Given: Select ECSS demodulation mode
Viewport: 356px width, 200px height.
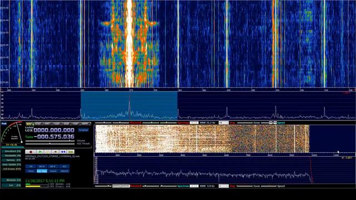Looking at the screenshot, I should click(39, 123).
